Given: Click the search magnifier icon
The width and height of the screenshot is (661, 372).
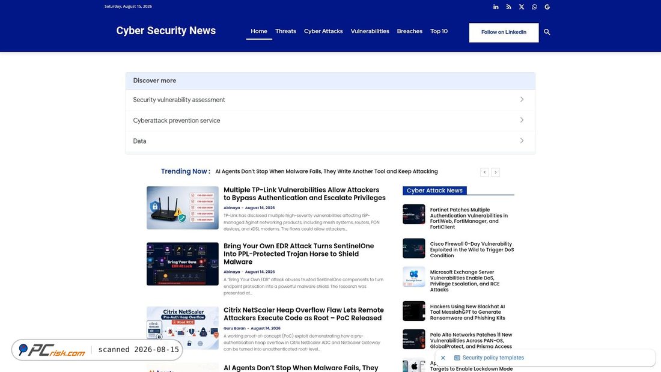Looking at the screenshot, I should tap(547, 32).
